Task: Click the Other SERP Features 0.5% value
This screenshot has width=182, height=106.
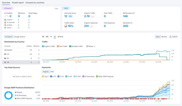Action: tap(38, 99)
